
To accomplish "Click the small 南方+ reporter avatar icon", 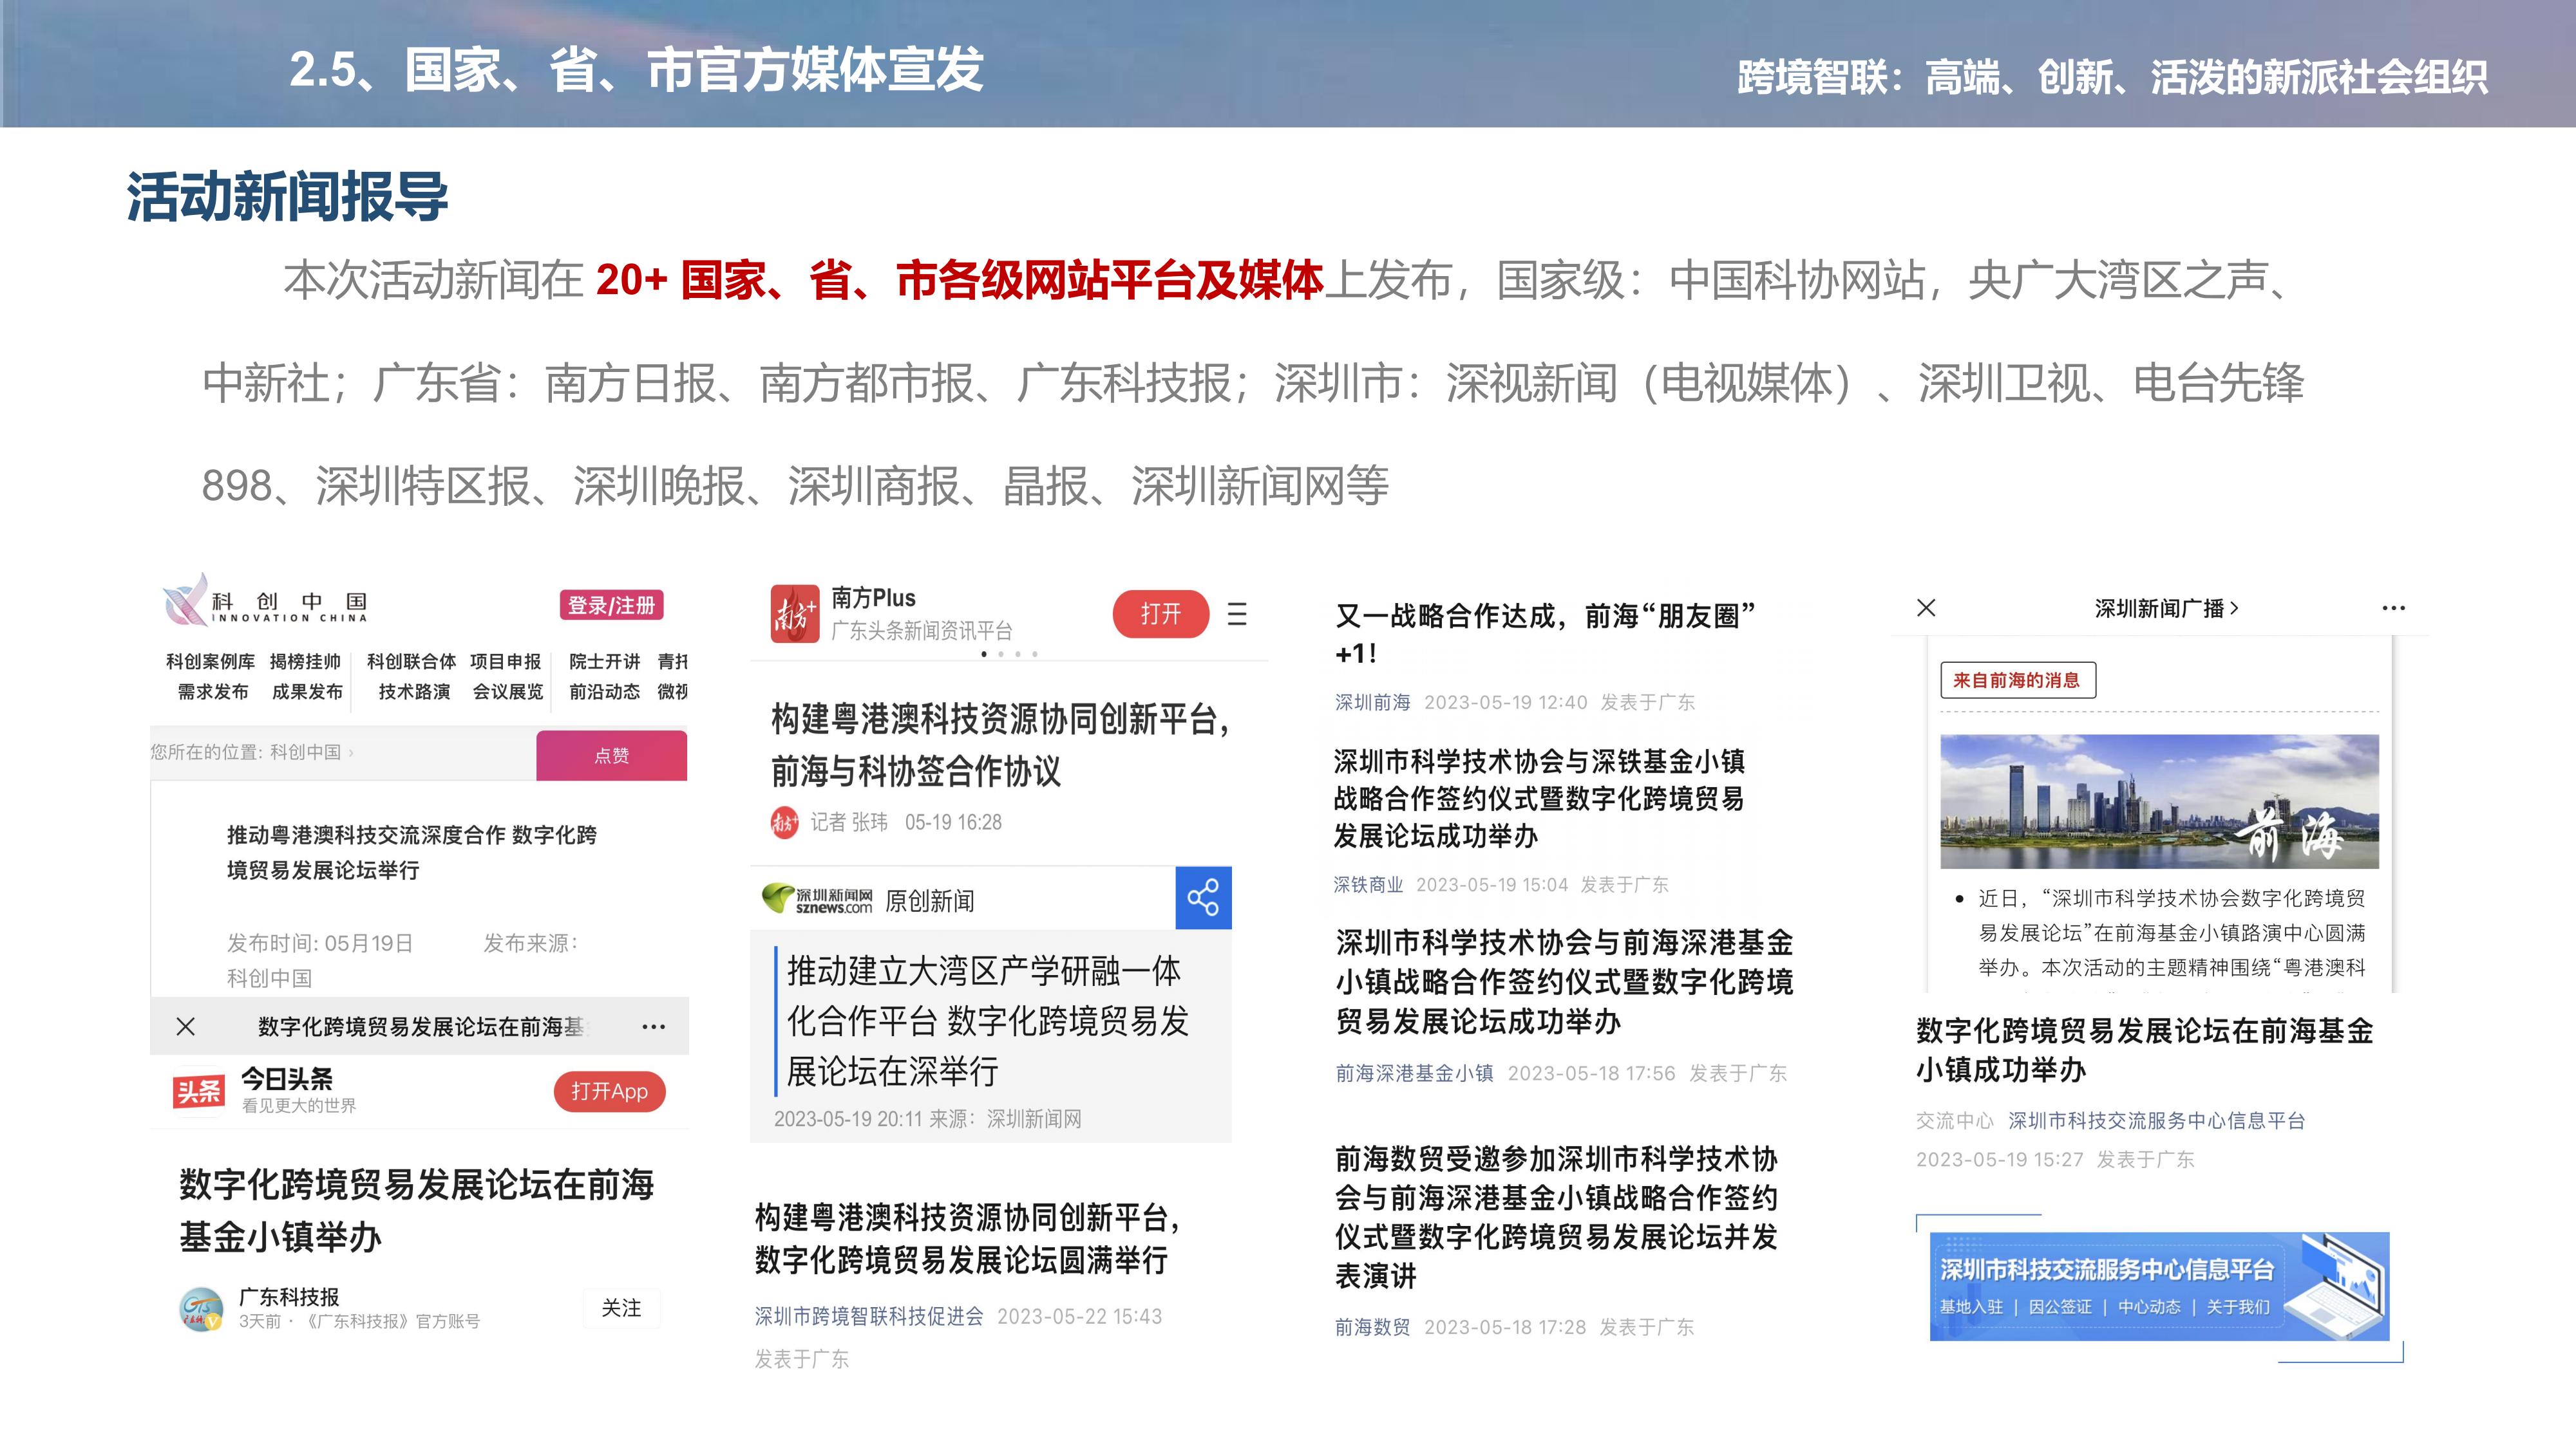I will click(x=784, y=822).
